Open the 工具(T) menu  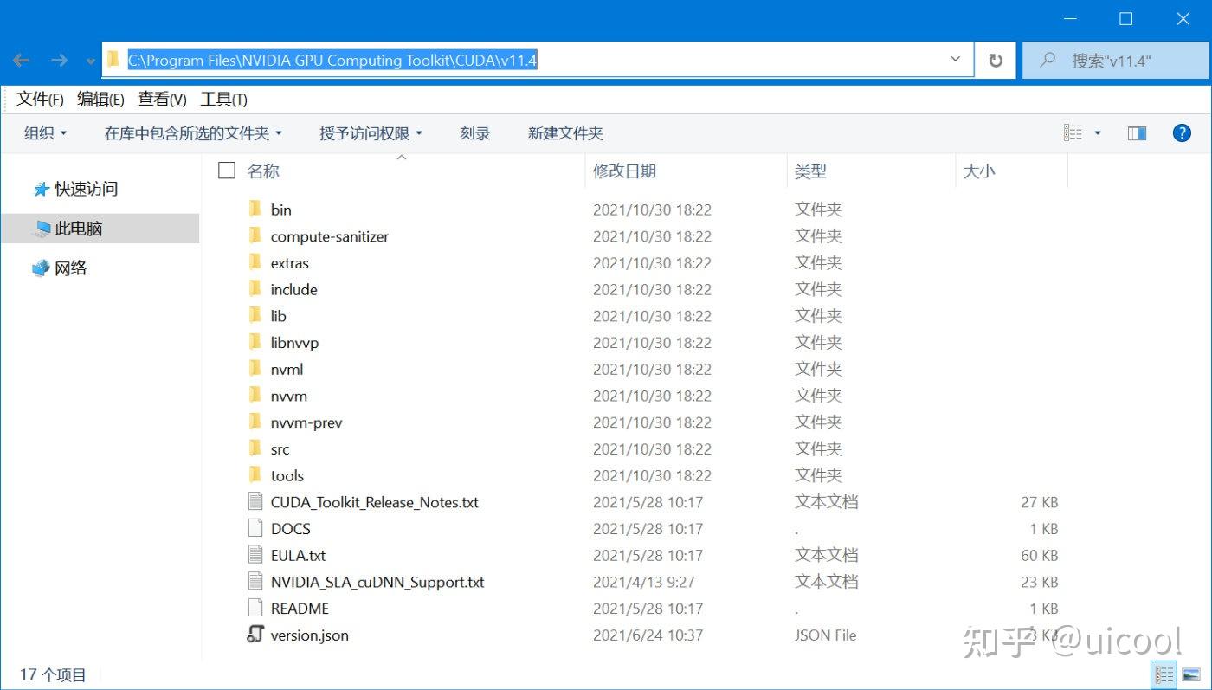pyautogui.click(x=223, y=99)
